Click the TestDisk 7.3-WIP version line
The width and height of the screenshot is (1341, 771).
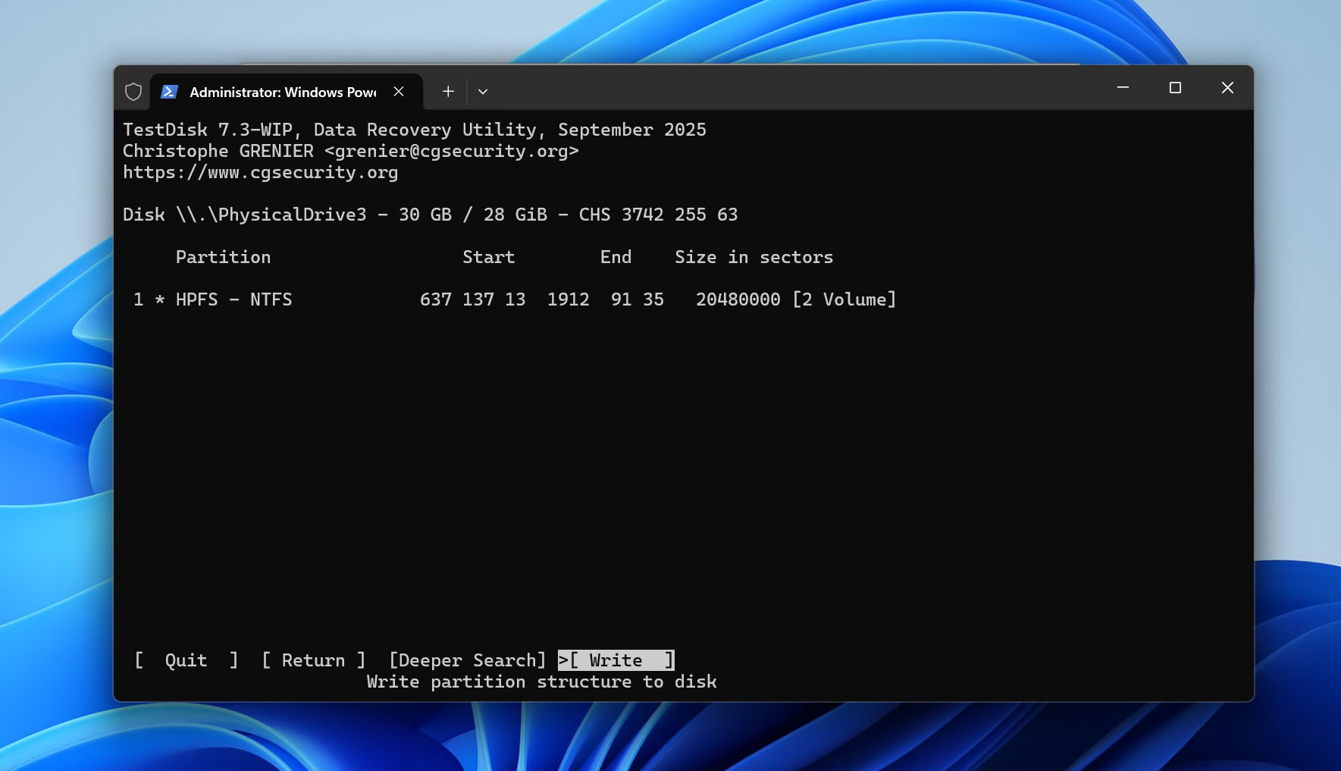(415, 130)
